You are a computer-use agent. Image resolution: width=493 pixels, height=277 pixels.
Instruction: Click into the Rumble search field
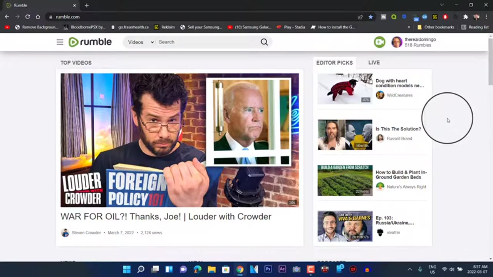tap(208, 42)
